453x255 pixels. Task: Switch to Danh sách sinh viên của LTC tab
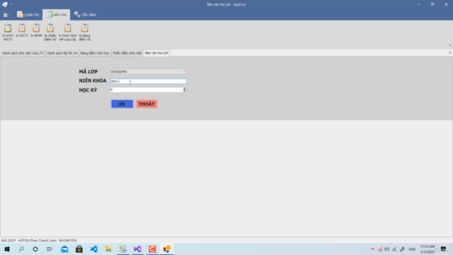click(23, 53)
